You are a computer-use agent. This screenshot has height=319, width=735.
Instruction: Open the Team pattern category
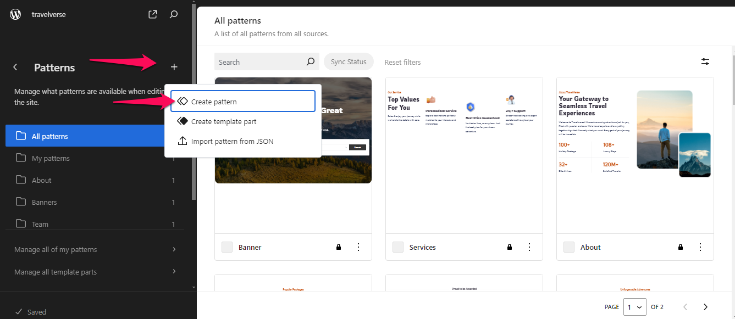[40, 223]
